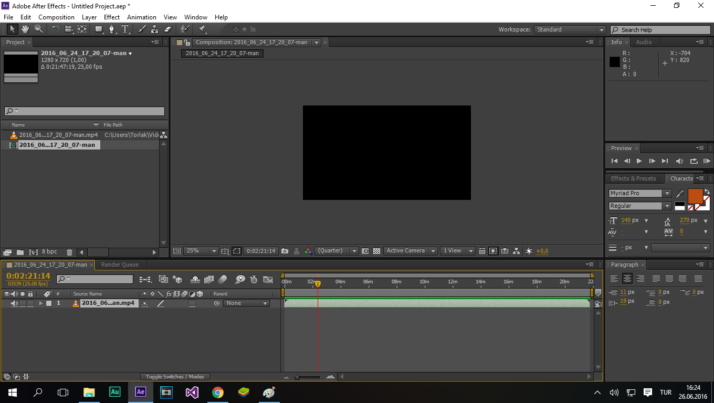Toggle Draft 3D in timeline
Viewport: 714px width, 403px height.
[177, 279]
